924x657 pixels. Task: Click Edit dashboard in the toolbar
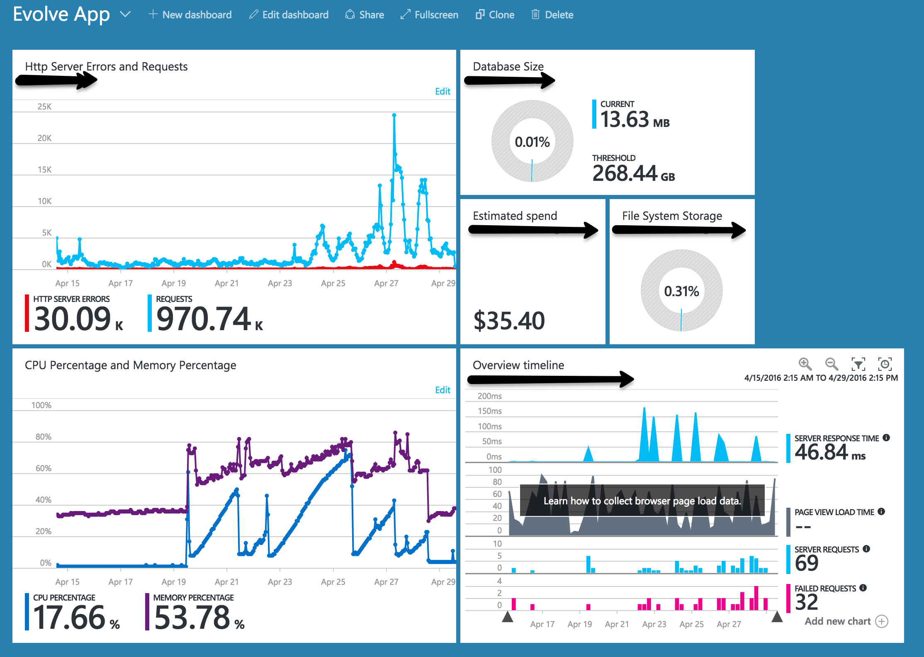tap(289, 15)
